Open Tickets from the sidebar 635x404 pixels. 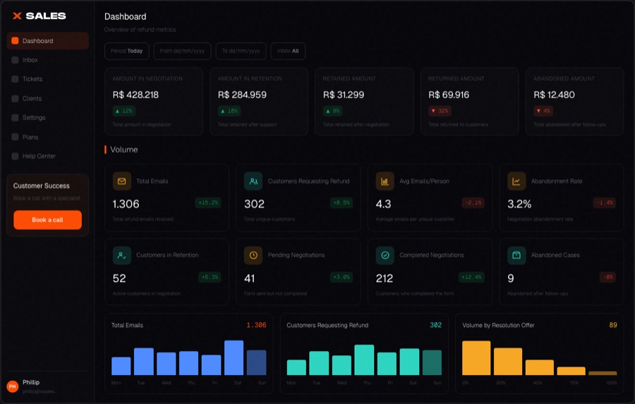[x=47, y=79]
